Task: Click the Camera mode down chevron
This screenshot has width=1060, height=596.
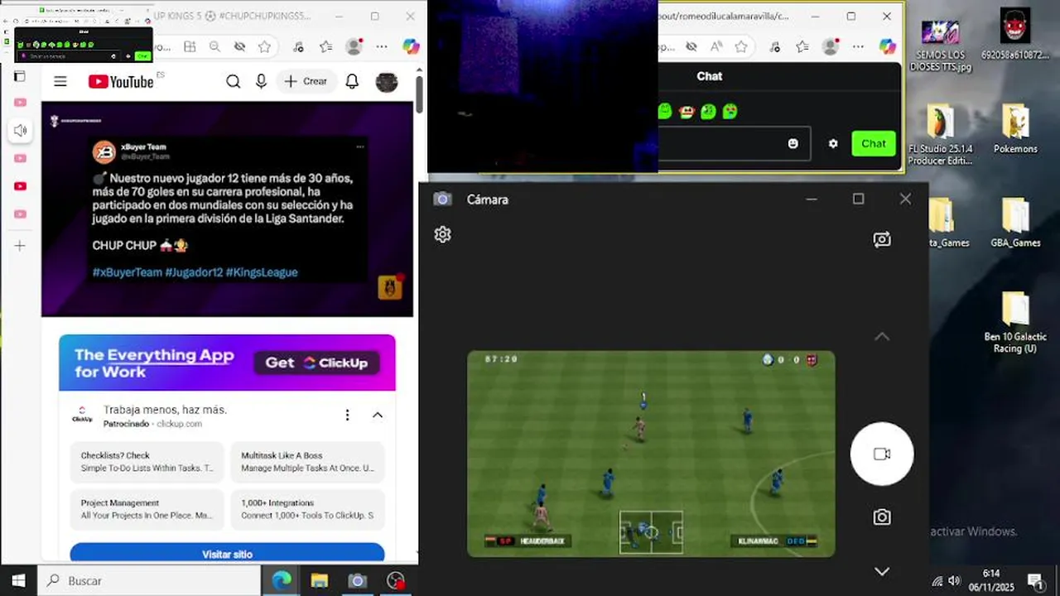Action: coord(882,571)
